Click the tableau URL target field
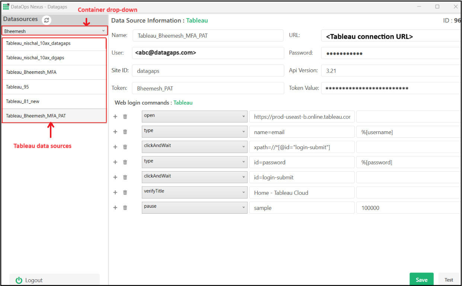The width and height of the screenshot is (462, 286). click(302, 117)
